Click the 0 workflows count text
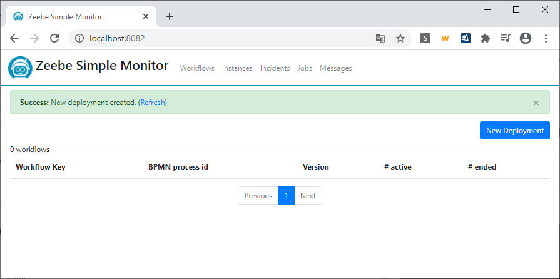 (29, 150)
